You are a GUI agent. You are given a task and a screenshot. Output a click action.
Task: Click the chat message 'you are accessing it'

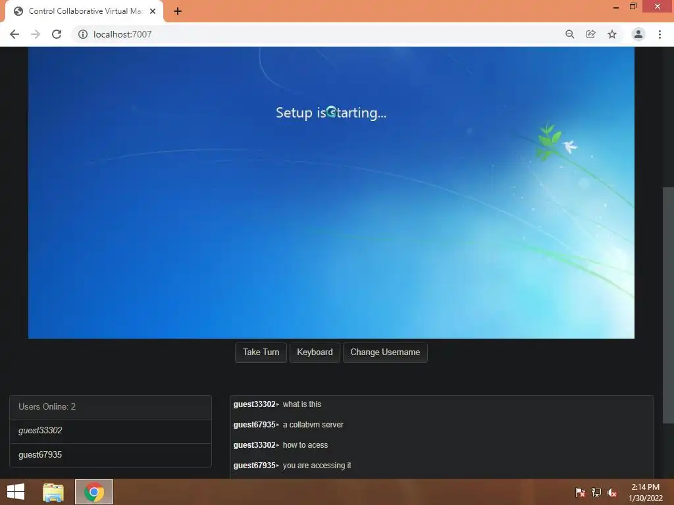(317, 466)
